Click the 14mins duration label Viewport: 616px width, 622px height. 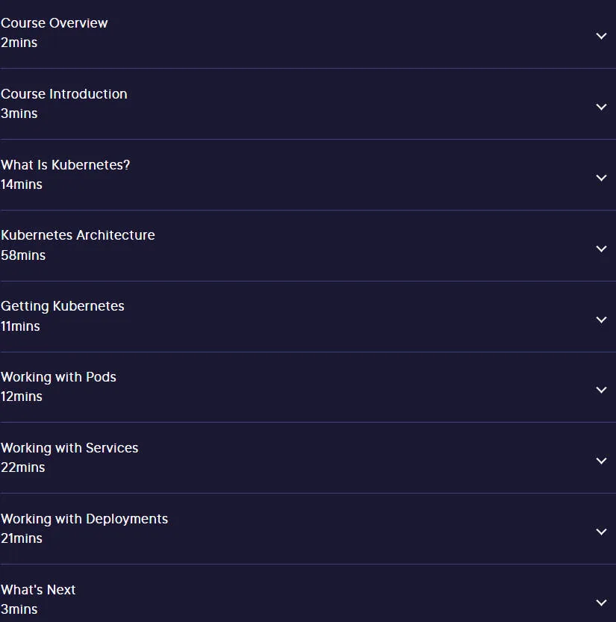click(x=22, y=184)
